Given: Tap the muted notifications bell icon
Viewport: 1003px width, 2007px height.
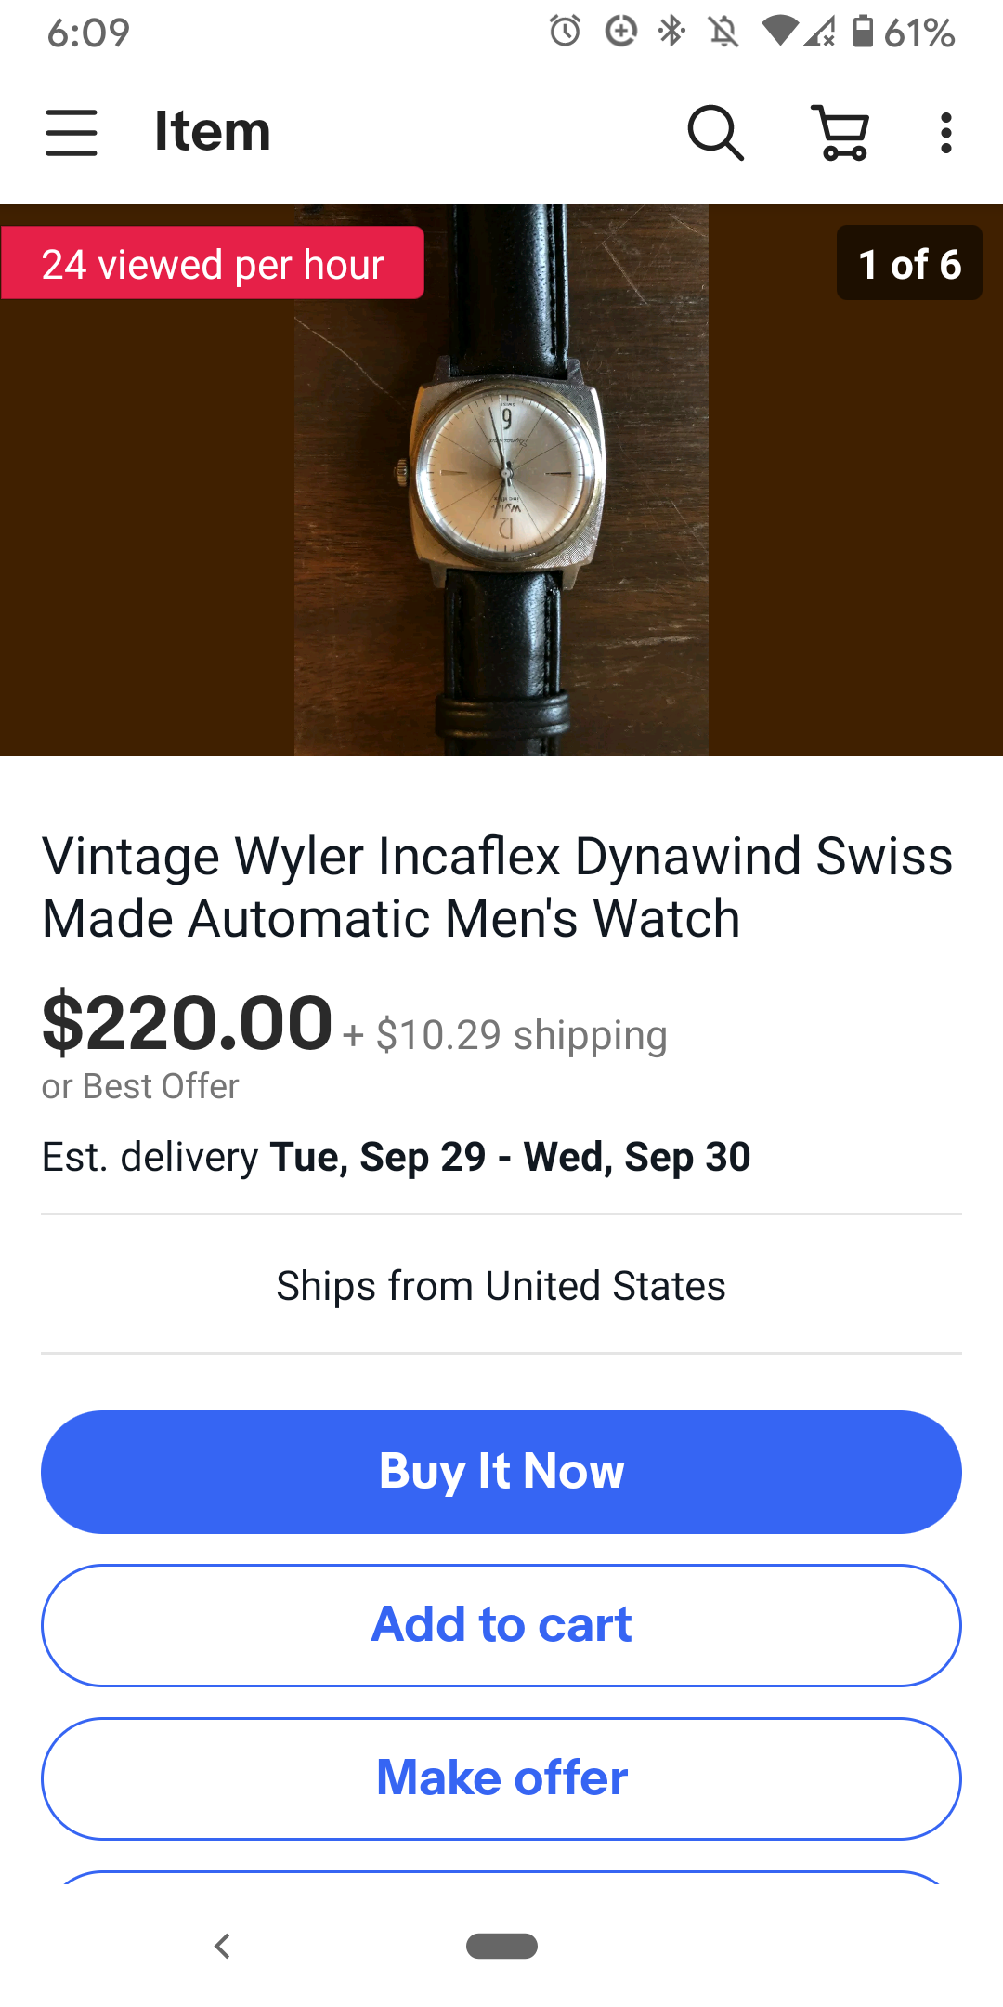Looking at the screenshot, I should 723,32.
